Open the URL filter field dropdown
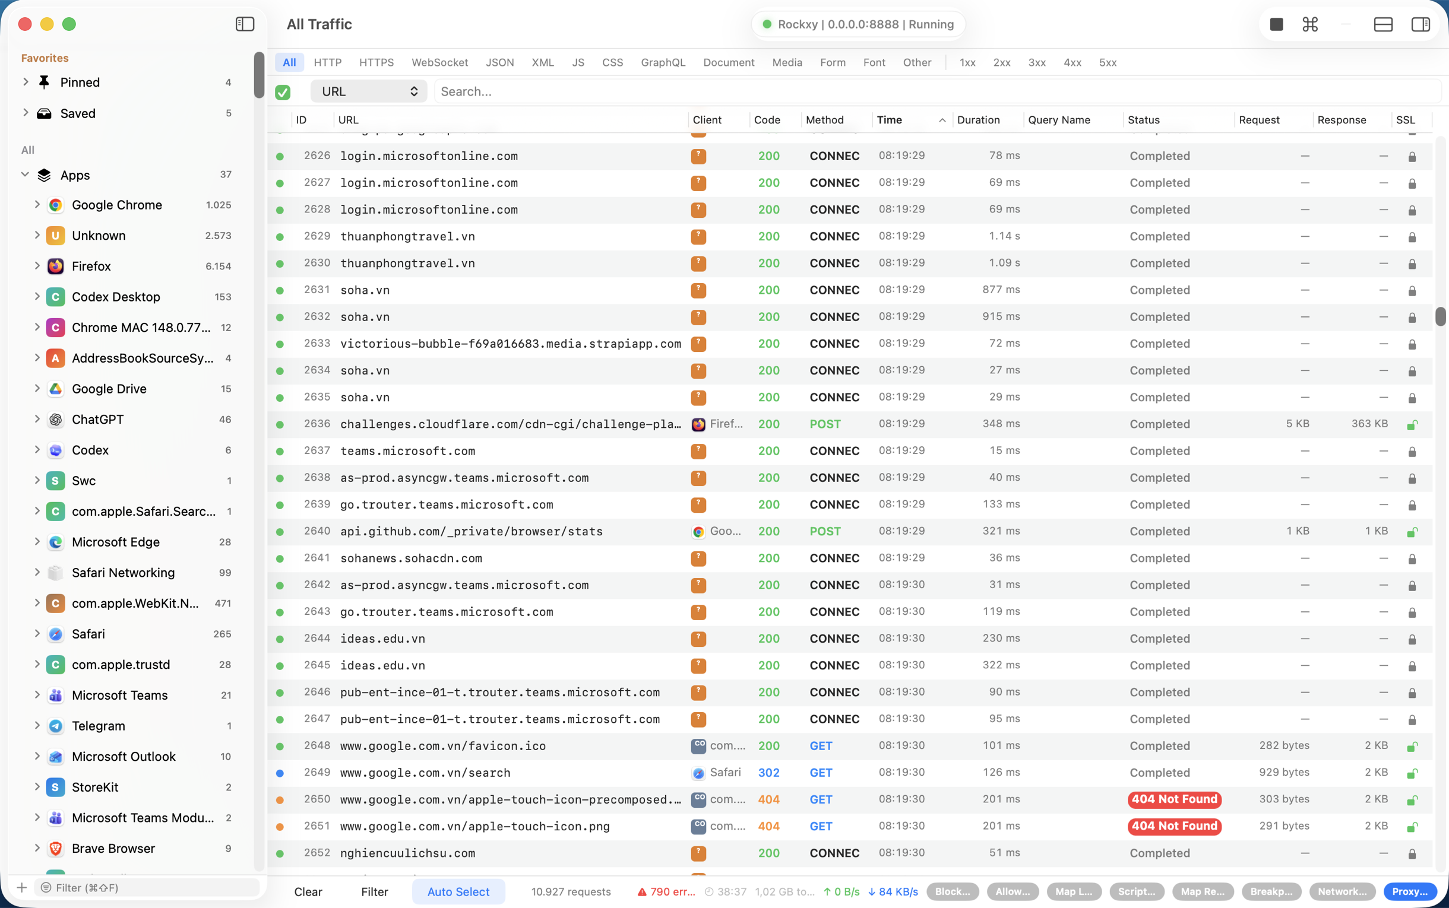This screenshot has width=1449, height=908. tap(368, 91)
